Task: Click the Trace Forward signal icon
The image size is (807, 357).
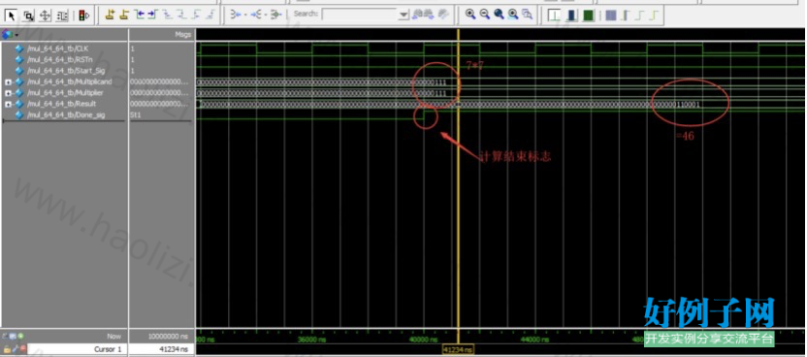Action: [257, 15]
